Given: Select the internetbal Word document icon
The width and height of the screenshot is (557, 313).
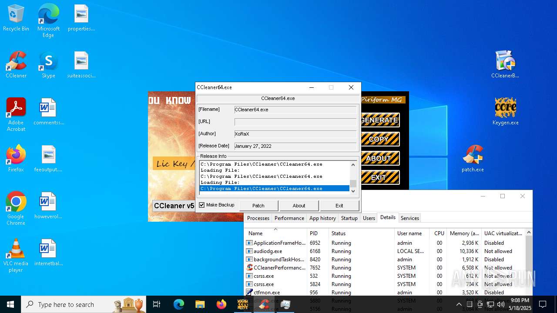Looking at the screenshot, I should coord(48,253).
